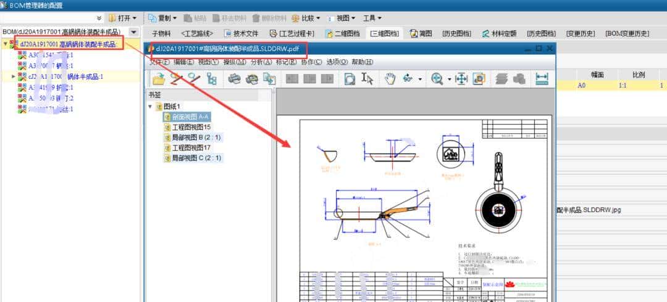This screenshot has height=302, width=667.
Task: Open the rotate tool dropdown arrow
Action: pos(420,79)
